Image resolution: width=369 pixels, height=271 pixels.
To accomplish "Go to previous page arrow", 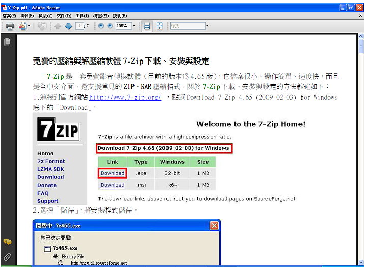I will (x=58, y=26).
